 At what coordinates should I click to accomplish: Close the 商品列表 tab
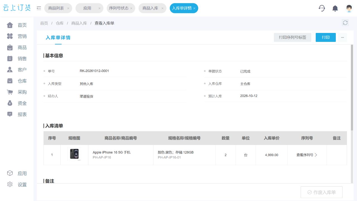coord(68,8)
